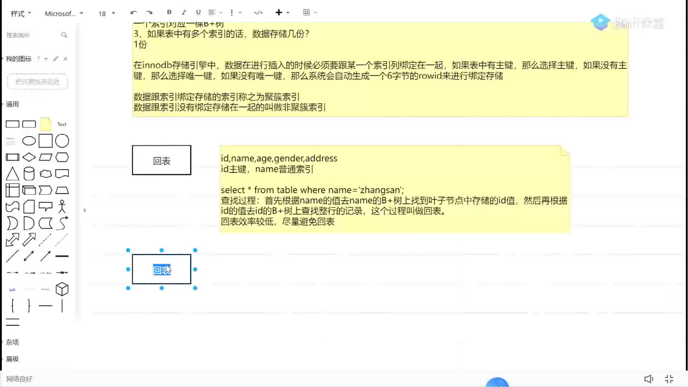Image resolution: width=688 pixels, height=387 pixels.
Task: Select the Text shape
Action: point(62,124)
